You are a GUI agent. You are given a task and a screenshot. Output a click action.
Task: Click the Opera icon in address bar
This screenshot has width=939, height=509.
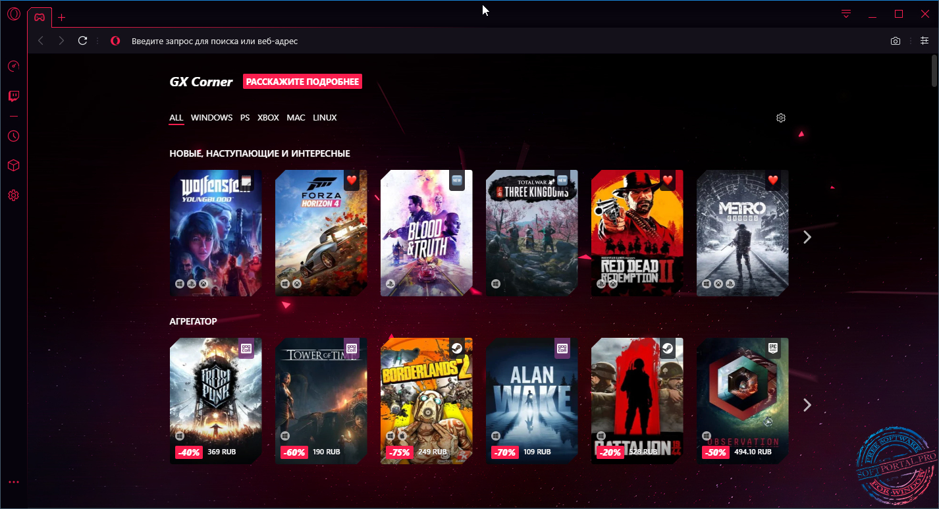(115, 41)
